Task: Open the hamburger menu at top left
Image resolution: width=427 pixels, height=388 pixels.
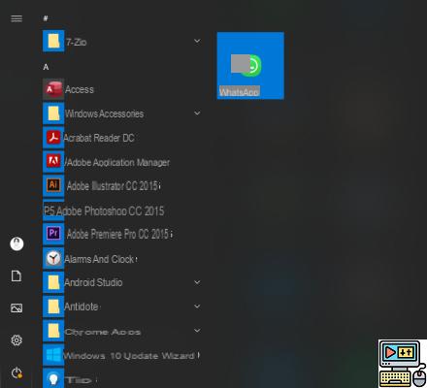Action: (16, 18)
